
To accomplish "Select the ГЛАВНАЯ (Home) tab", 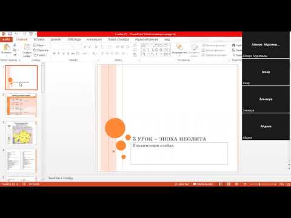I will [22, 39].
